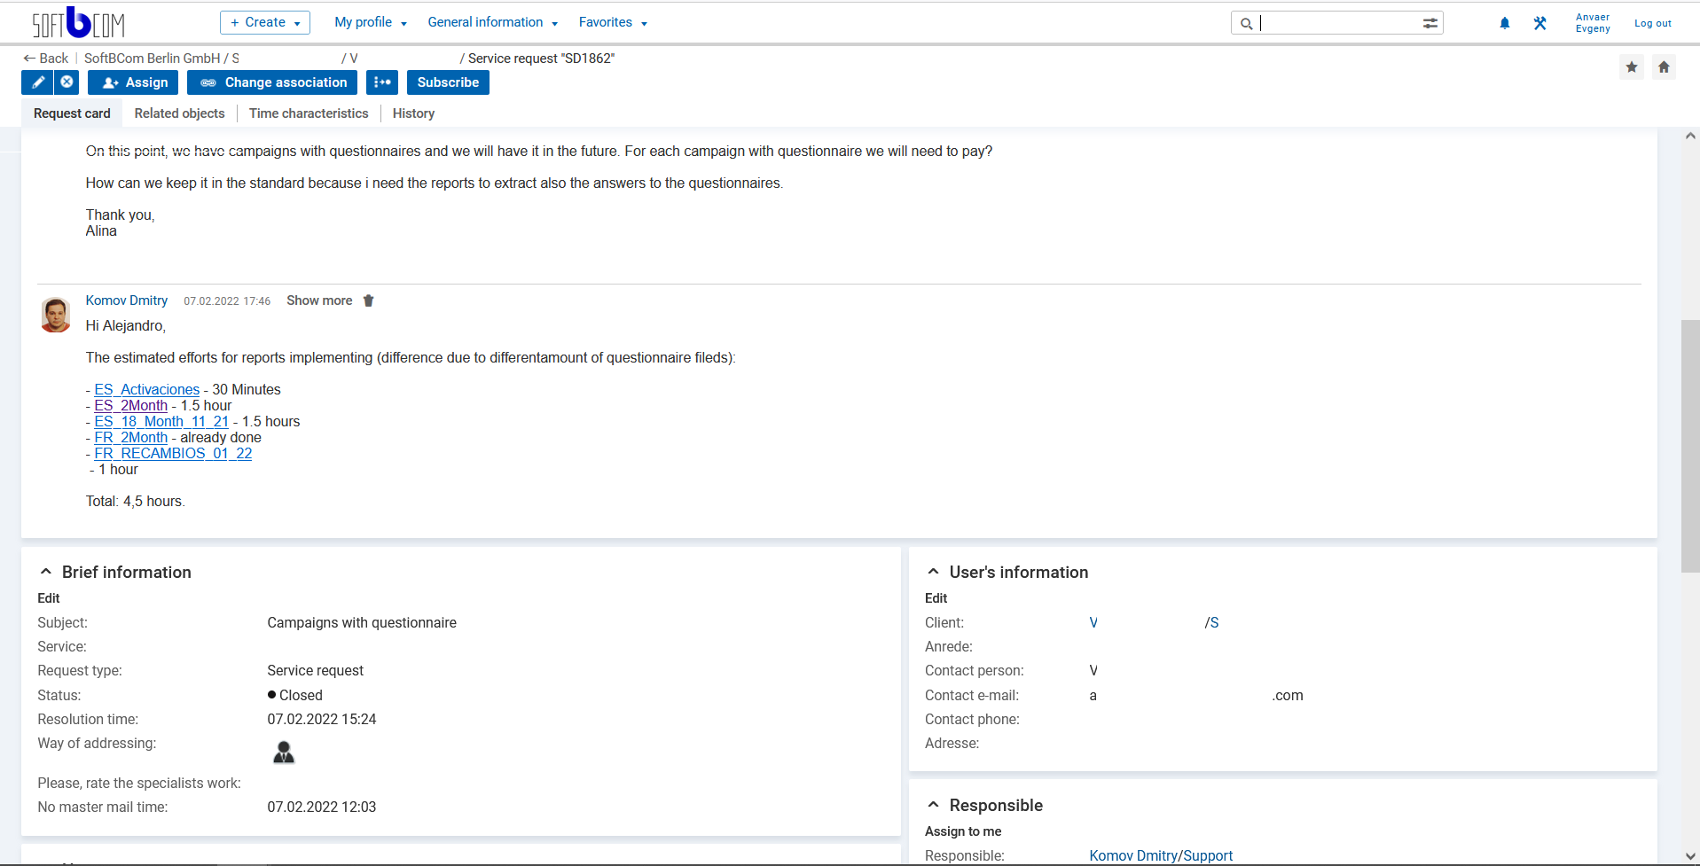
Task: Open the ES_Activaciones report link
Action: [146, 389]
